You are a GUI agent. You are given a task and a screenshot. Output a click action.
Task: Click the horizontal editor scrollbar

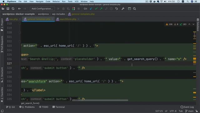pyautogui.click(x=100, y=100)
